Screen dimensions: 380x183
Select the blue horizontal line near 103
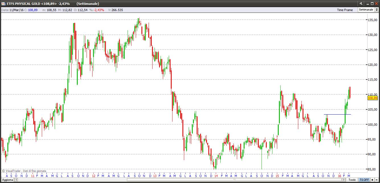tap(337, 114)
